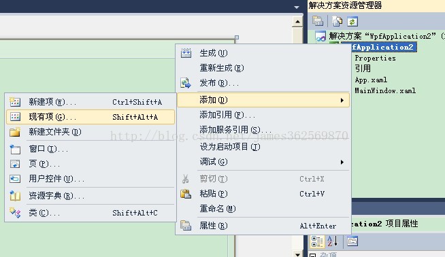Image resolution: width=445 pixels, height=257 pixels.
Task: Select App.xaml in Solution Explorer
Action: pos(371,80)
